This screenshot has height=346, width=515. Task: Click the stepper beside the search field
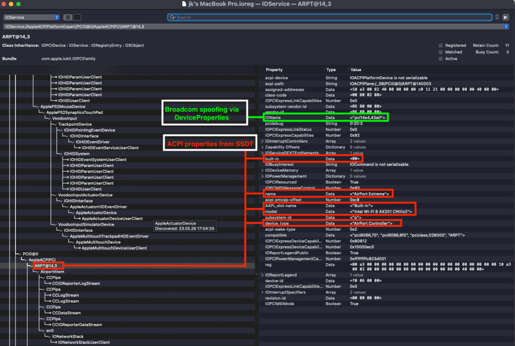497,18
